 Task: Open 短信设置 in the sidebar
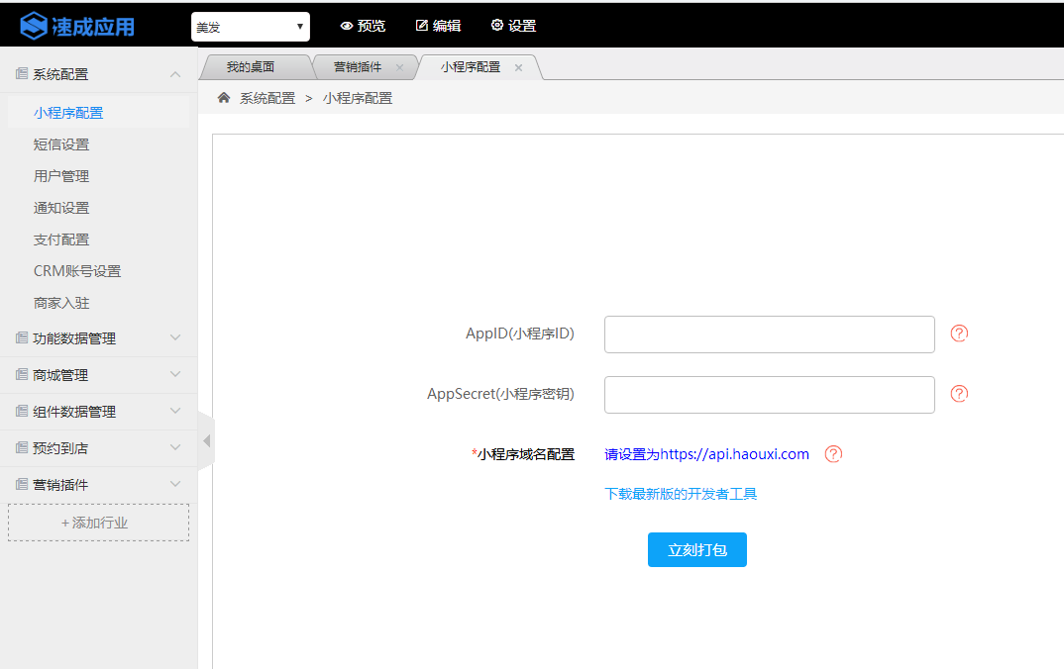click(x=61, y=144)
